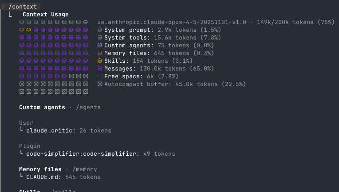Click the System tools legend icon
Image resolution: width=339 pixels, height=192 pixels.
click(x=100, y=38)
